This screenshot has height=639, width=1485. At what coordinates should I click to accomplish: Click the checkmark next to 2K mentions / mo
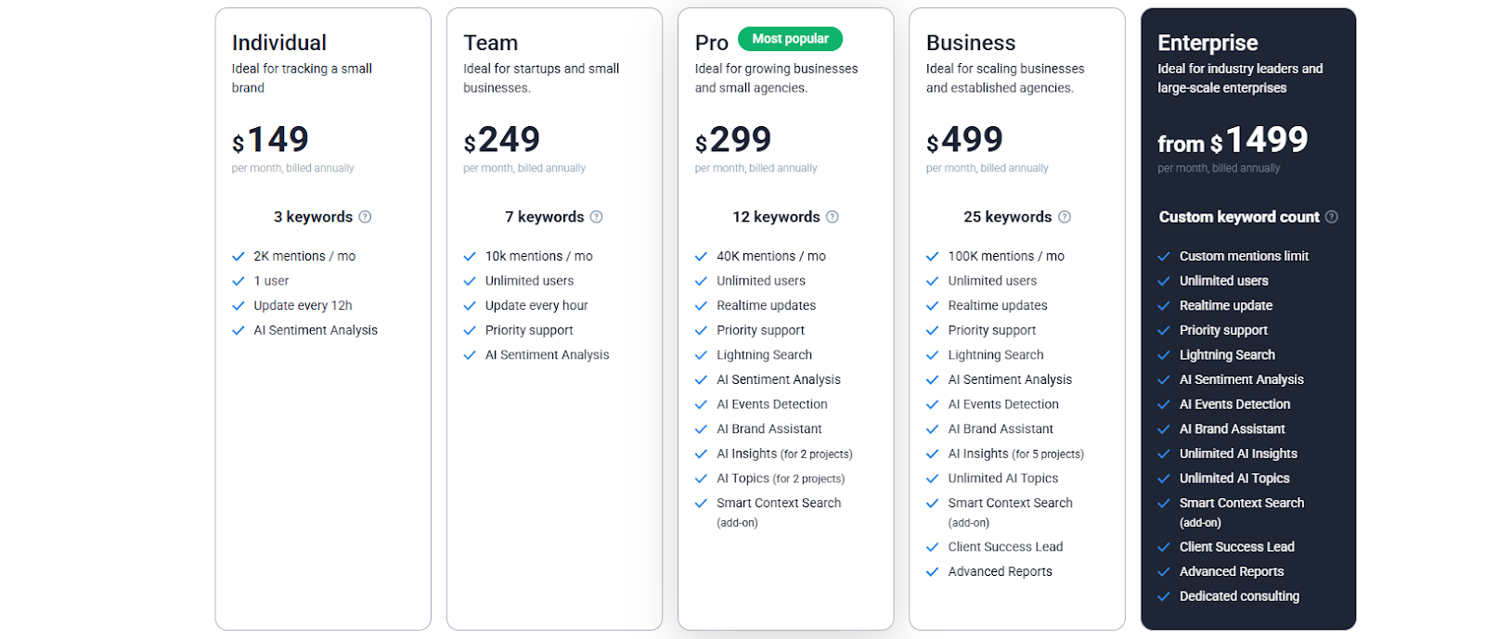(238, 257)
